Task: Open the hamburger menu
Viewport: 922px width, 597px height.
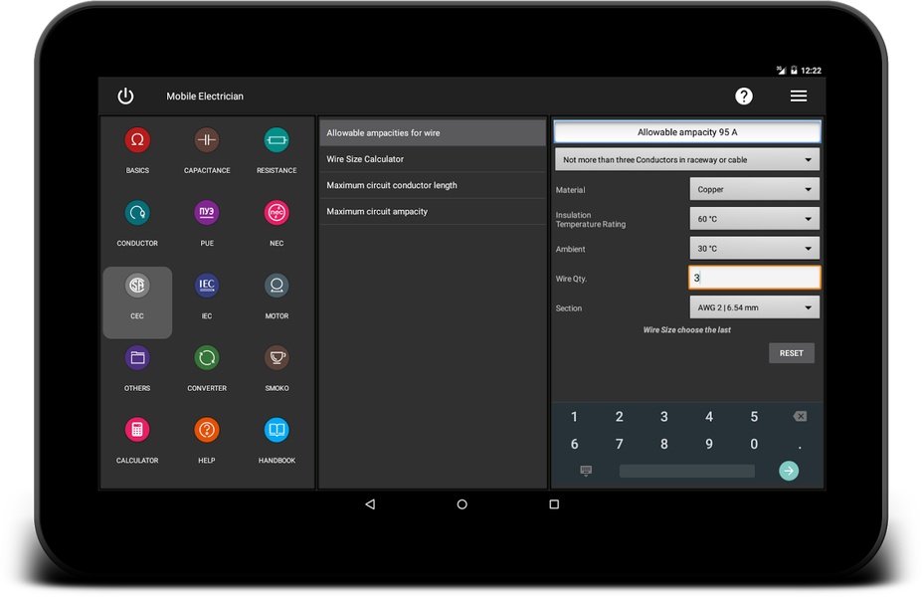Action: pyautogui.click(x=799, y=96)
